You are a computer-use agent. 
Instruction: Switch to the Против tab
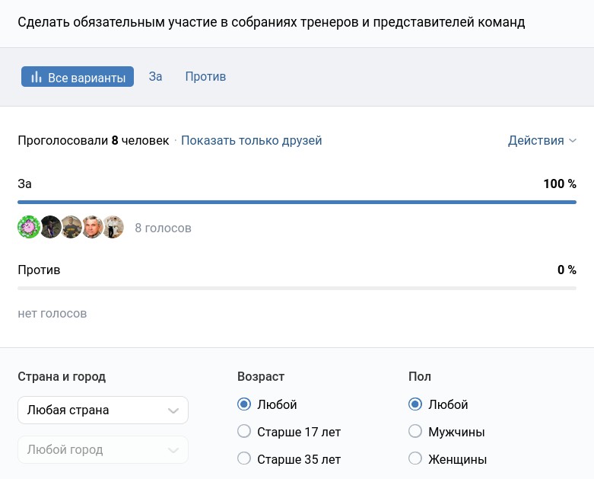pos(205,77)
